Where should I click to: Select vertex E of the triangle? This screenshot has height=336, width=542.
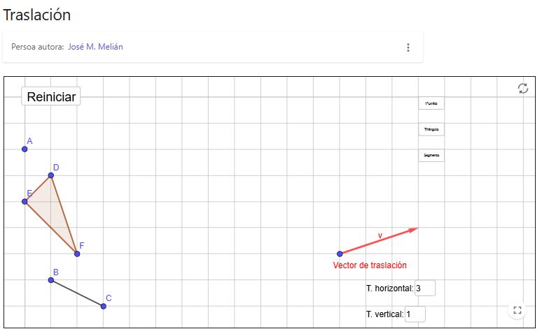coord(25,201)
